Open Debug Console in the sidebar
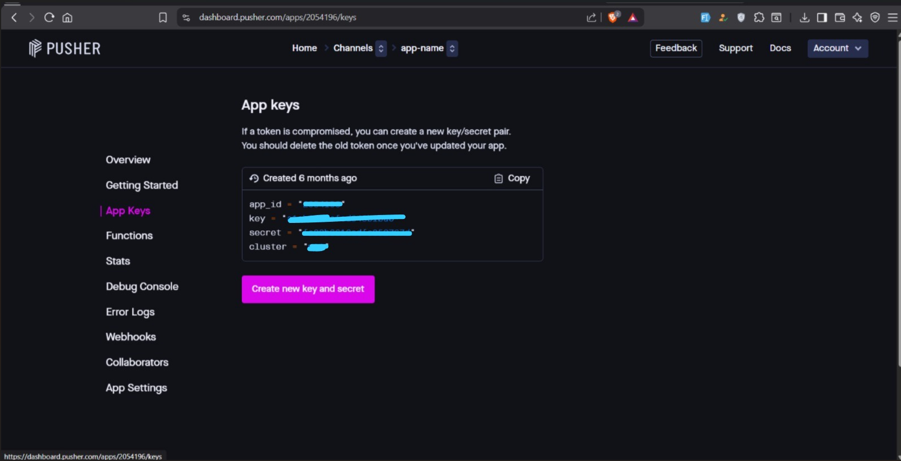This screenshot has width=901, height=461. (142, 286)
